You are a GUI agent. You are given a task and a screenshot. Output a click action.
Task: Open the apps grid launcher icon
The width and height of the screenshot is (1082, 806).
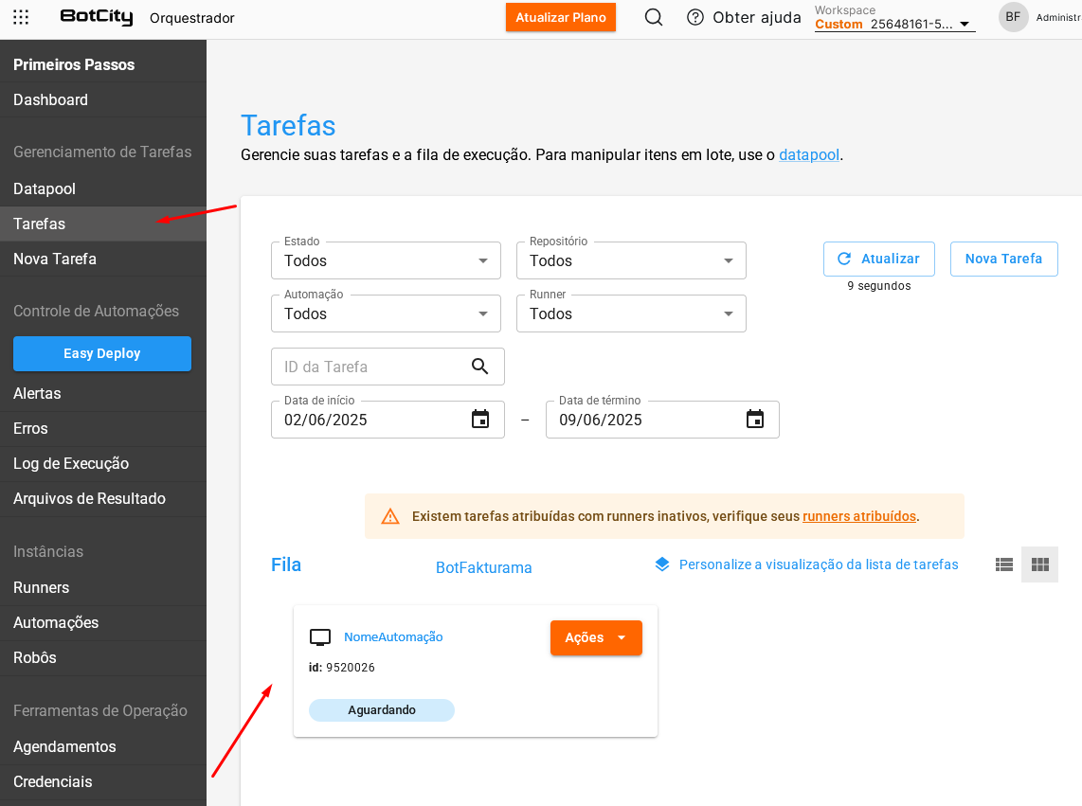tap(21, 17)
